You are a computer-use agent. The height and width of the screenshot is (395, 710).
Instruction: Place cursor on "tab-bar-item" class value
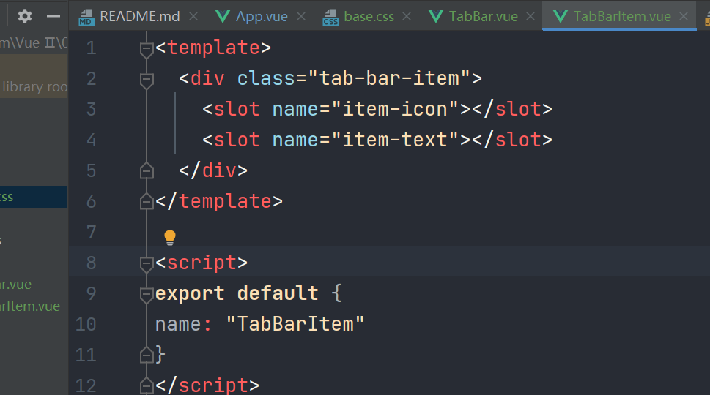point(389,79)
